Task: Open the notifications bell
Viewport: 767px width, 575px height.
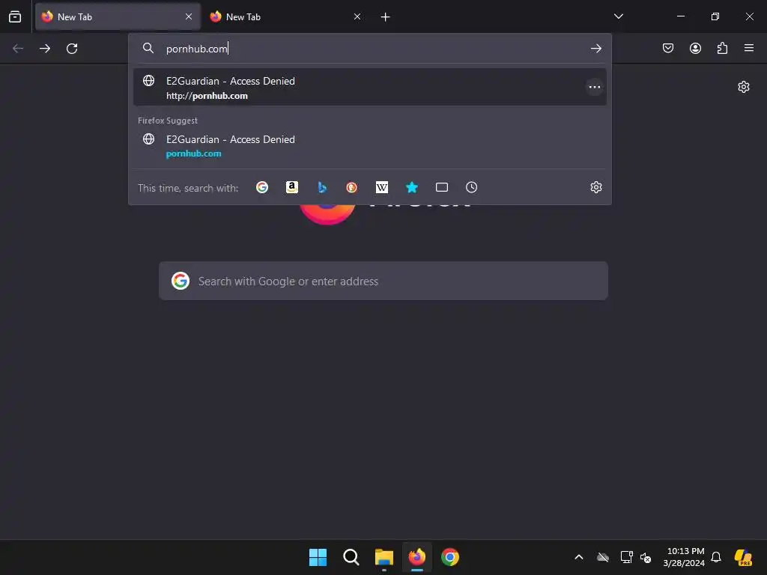Action: pyautogui.click(x=716, y=557)
